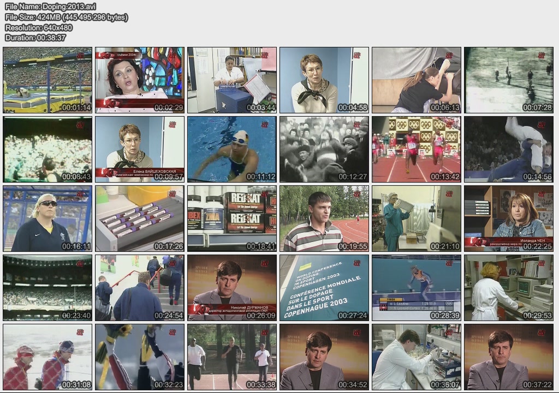559x393 pixels.
Task: Click the File Name Doping.2013.avi text
Action: (x=43, y=7)
